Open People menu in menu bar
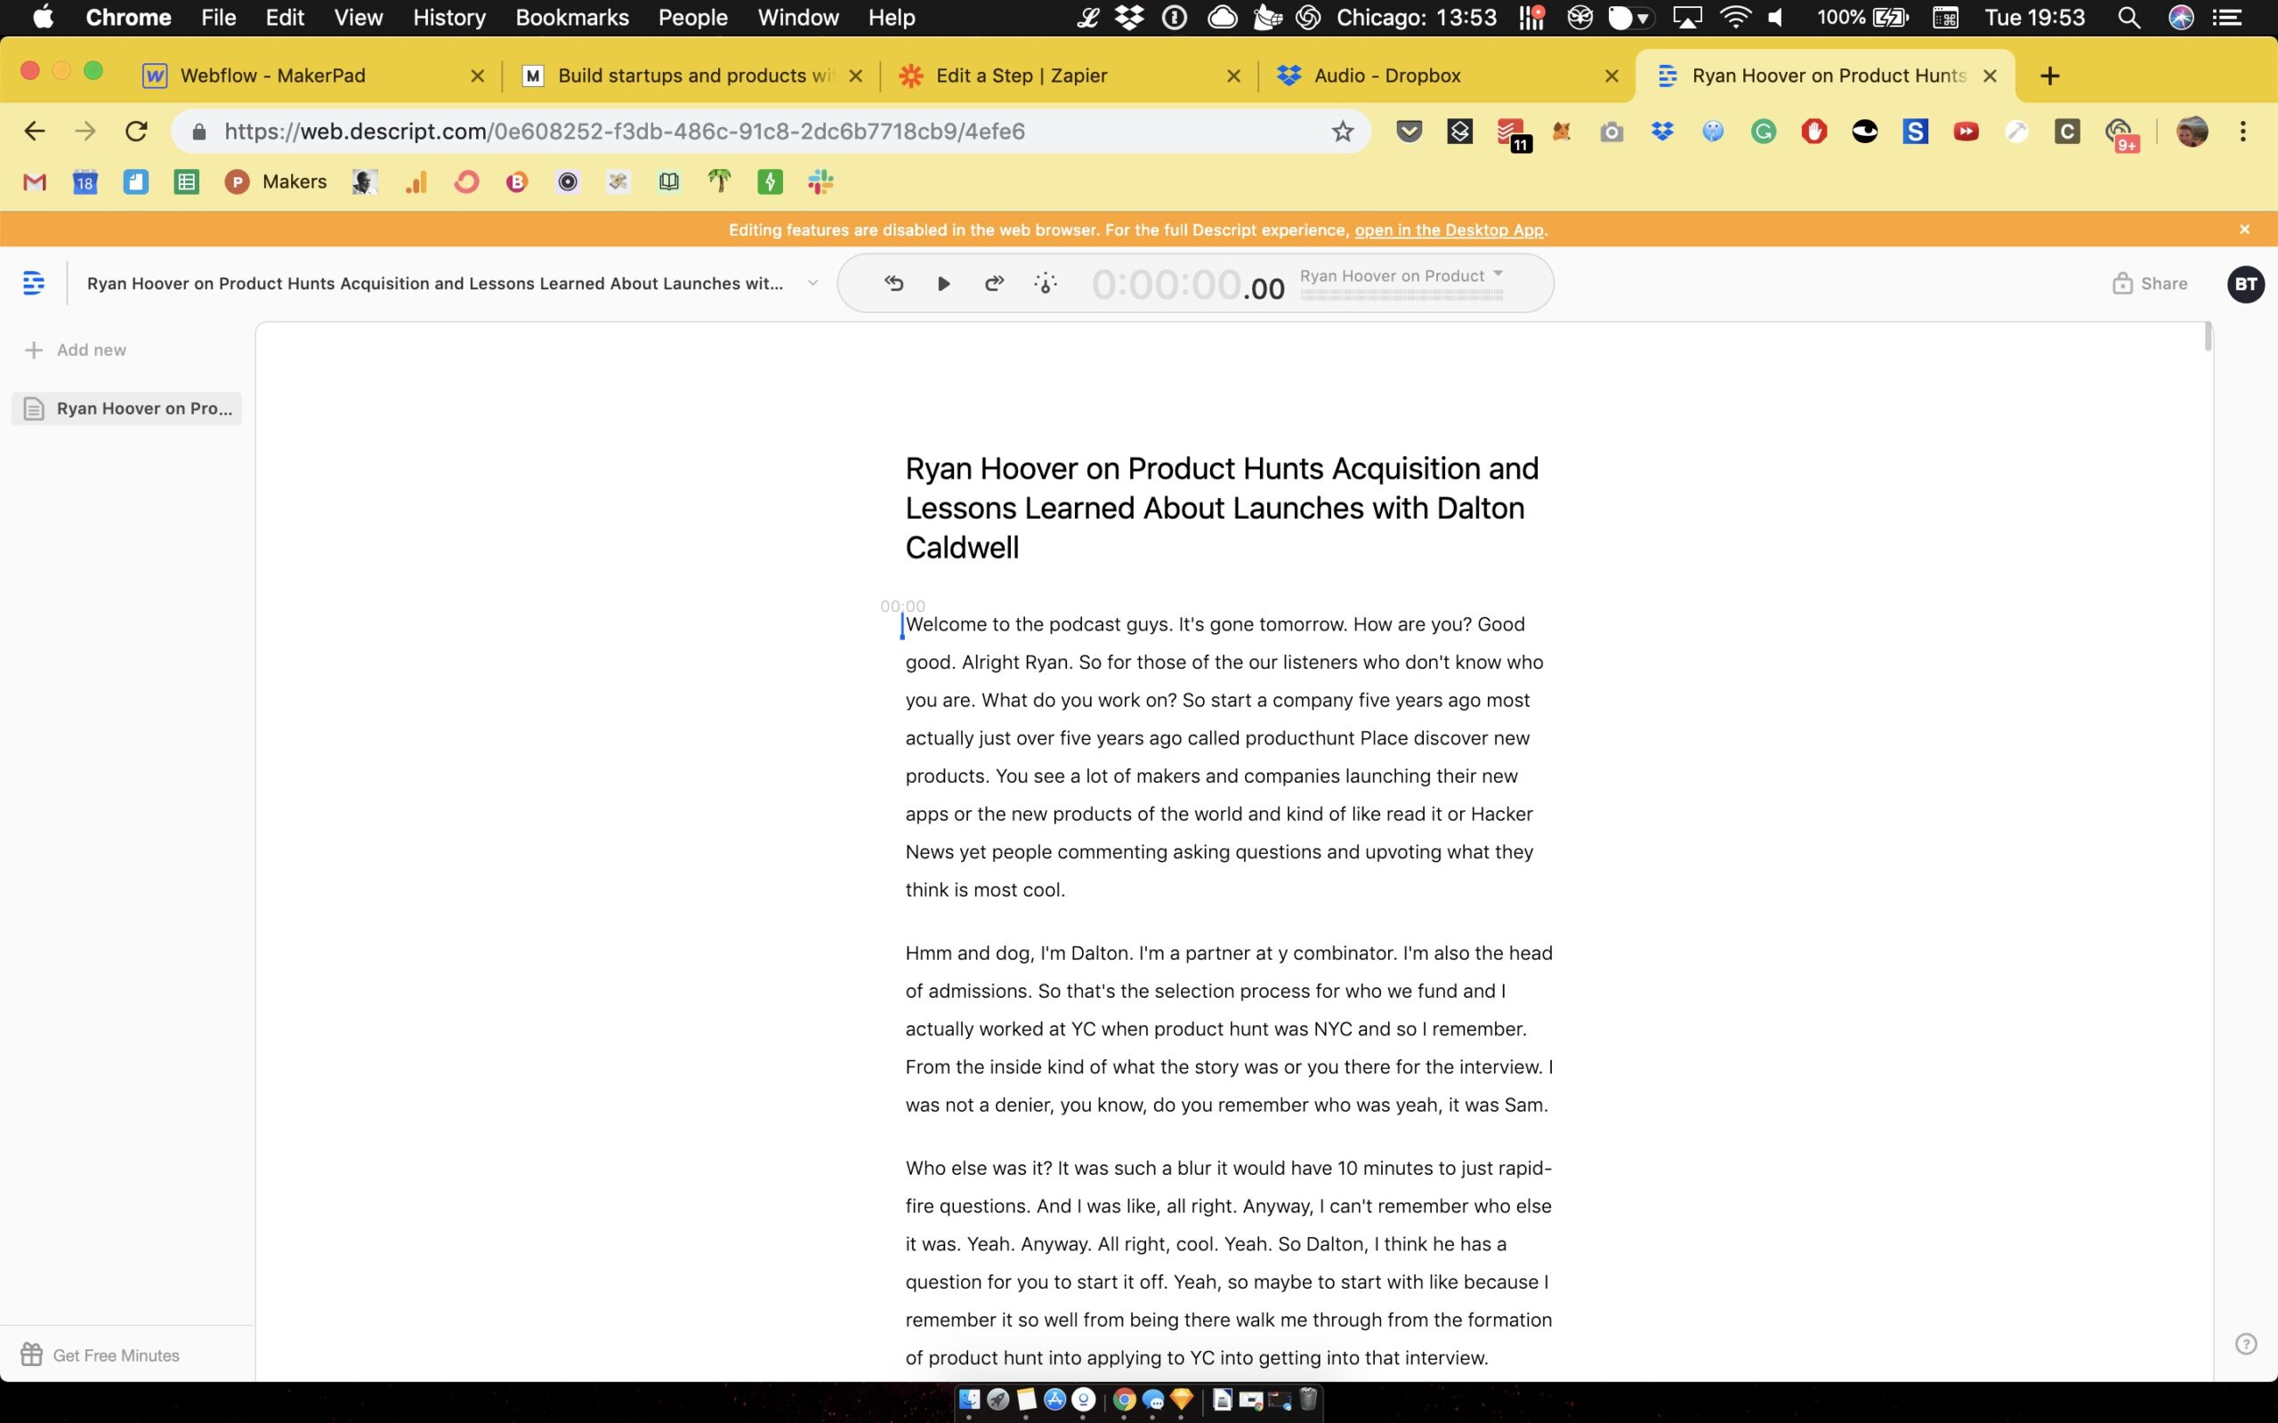Viewport: 2278px width, 1423px height. pos(692,18)
